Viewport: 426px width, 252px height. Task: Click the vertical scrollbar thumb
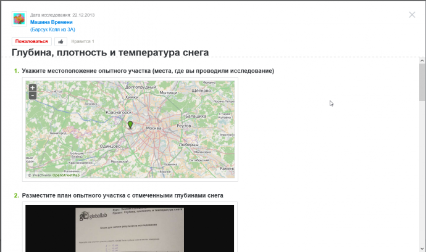point(422,82)
